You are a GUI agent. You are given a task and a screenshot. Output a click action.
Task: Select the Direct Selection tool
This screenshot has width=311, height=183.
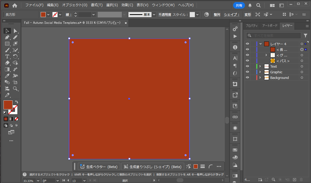15,31
